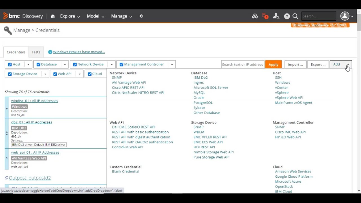Image resolution: width=361 pixels, height=203 pixels.
Task: Toggle the Management Controller checkbox
Action: 121,65
